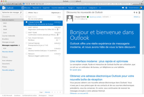Screen dimensions: 144x97
Task: Click the MSFT *ZUNE attachment paperclip
Action: pos(58,34)
